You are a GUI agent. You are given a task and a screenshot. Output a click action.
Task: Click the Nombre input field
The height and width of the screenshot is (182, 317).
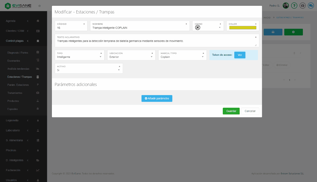point(139,28)
